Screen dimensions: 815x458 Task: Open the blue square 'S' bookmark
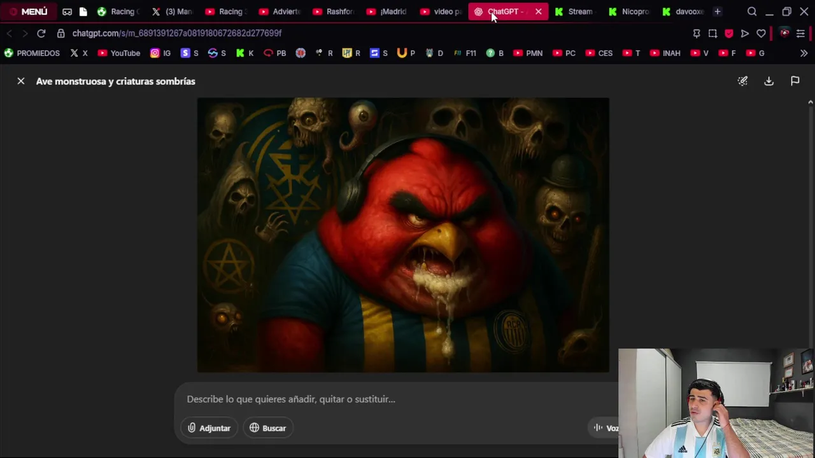pyautogui.click(x=379, y=53)
